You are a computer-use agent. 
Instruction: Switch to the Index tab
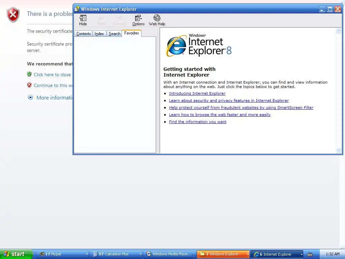(x=99, y=34)
